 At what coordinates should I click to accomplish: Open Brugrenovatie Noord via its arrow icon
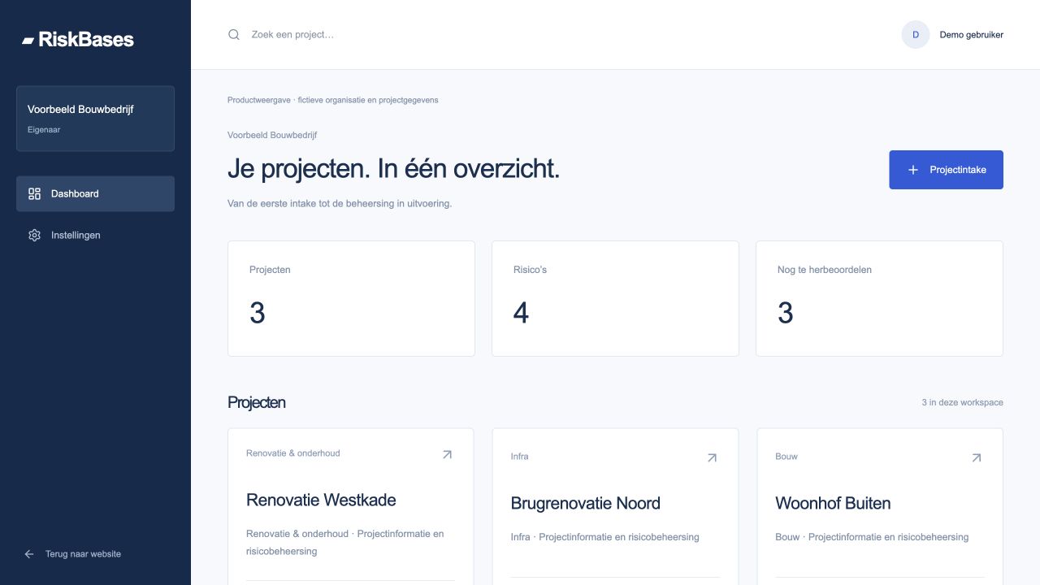pyautogui.click(x=712, y=457)
